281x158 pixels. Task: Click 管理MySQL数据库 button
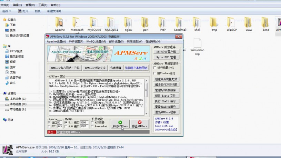[x=166, y=90]
